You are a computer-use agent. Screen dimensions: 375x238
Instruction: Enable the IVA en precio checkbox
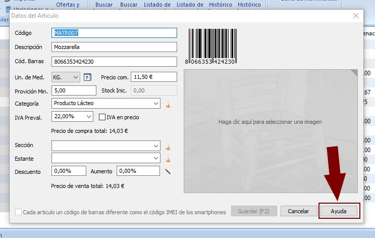click(102, 117)
